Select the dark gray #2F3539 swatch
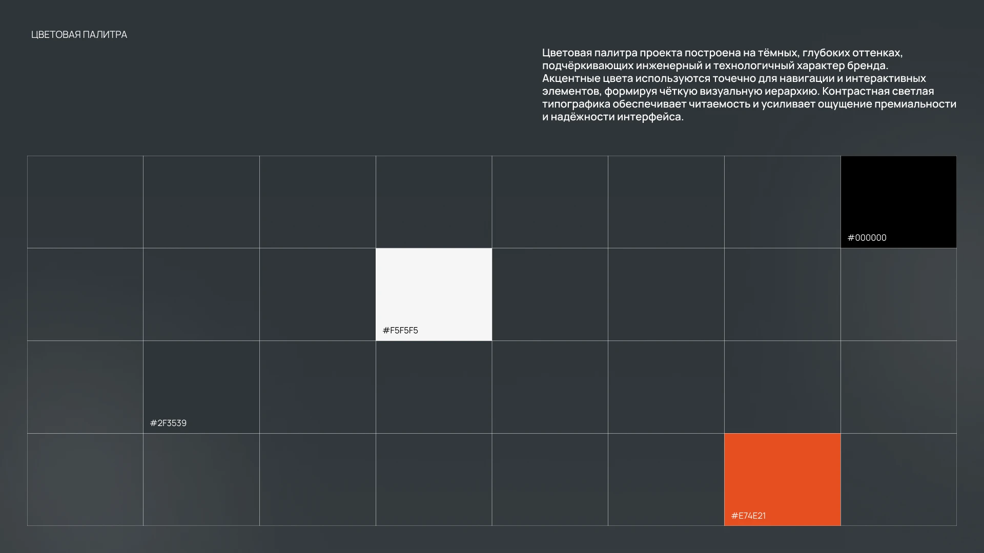This screenshot has height=553, width=984. pos(201,381)
